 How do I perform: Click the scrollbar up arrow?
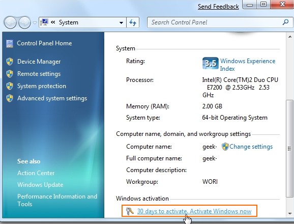pyautogui.click(x=290, y=37)
